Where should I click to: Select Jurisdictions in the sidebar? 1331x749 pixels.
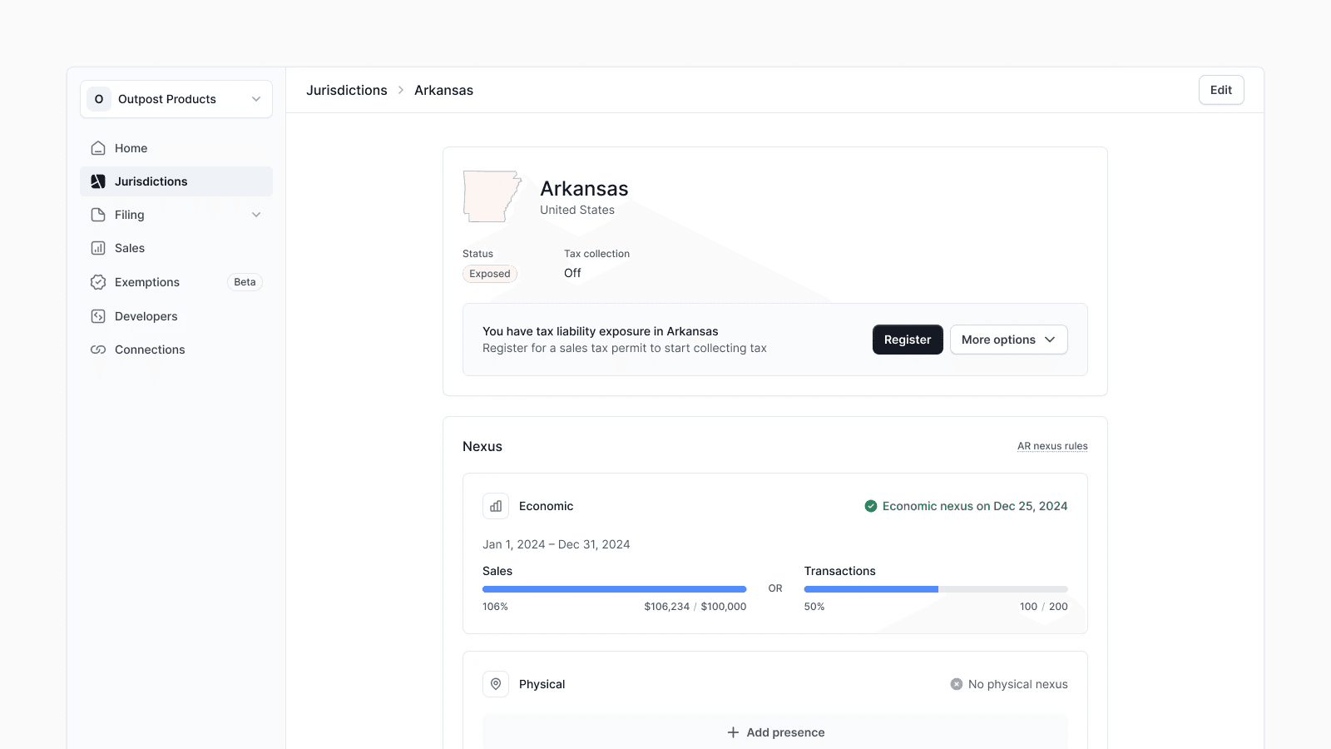pos(176,181)
